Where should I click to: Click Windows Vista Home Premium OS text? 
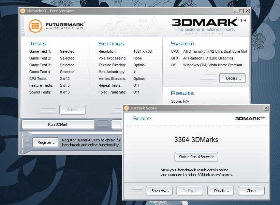(212, 65)
